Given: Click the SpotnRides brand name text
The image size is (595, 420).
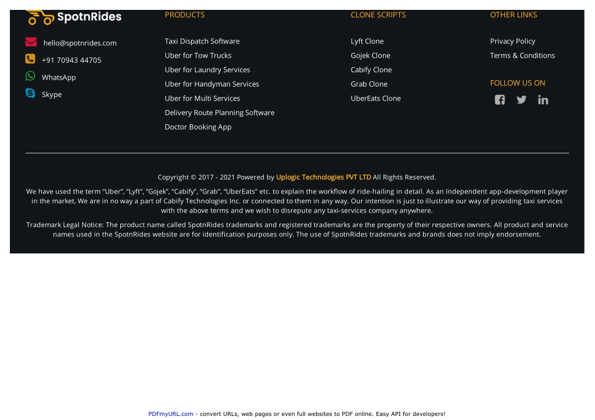Looking at the screenshot, I should tap(89, 17).
